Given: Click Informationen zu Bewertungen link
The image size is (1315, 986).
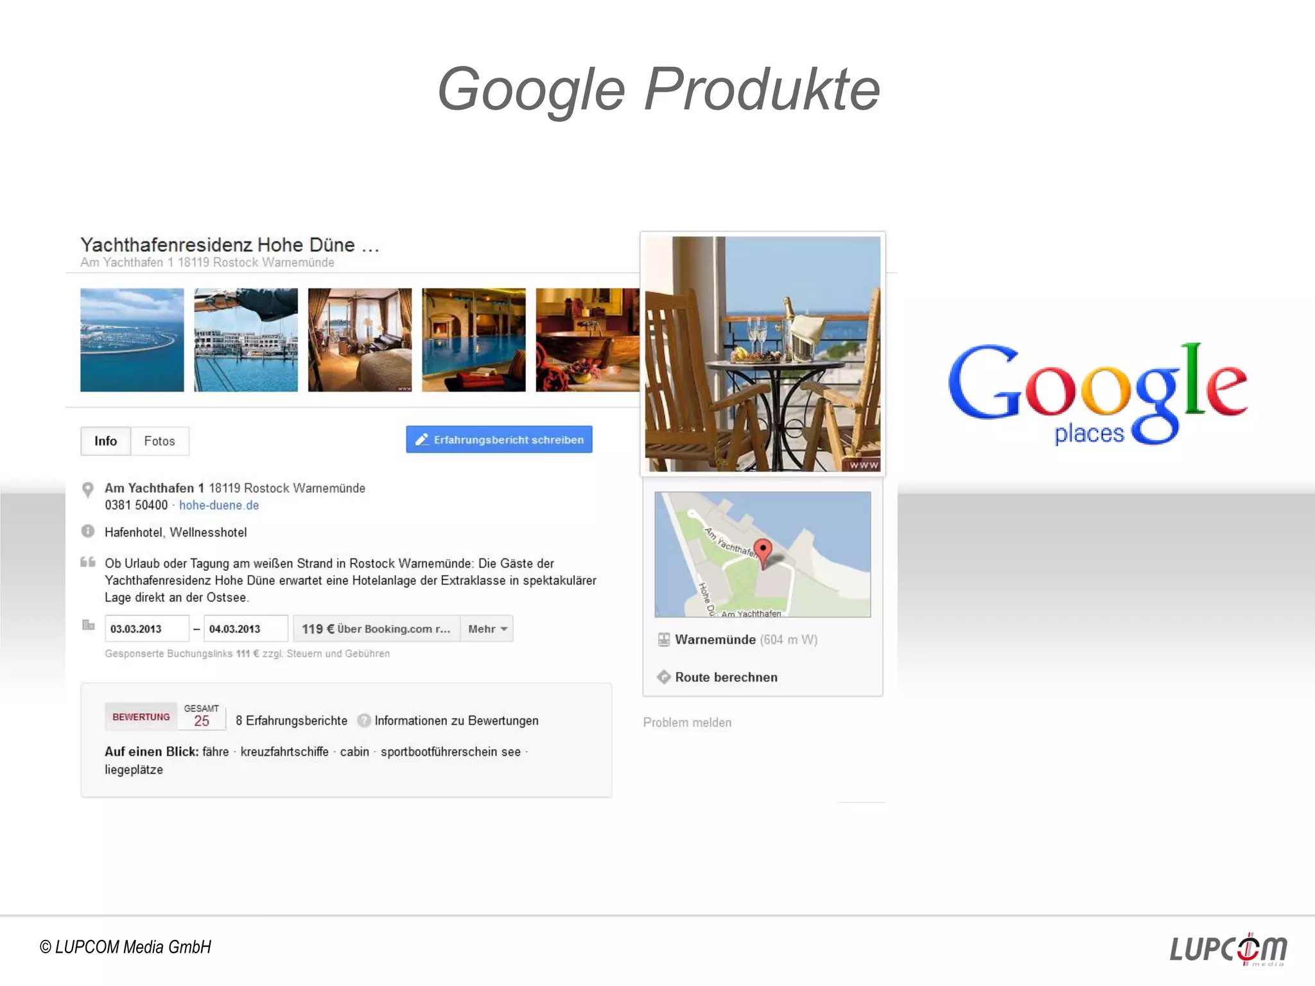Looking at the screenshot, I should click(x=457, y=720).
